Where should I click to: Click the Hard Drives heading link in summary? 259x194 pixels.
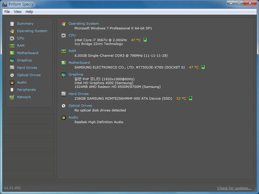point(78,94)
